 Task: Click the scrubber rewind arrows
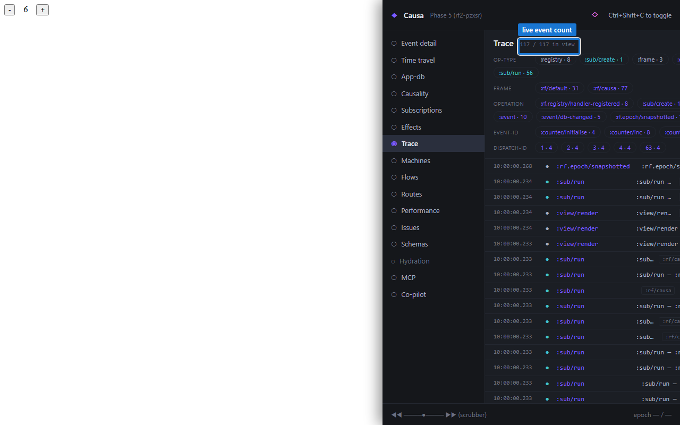pyautogui.click(x=396, y=415)
